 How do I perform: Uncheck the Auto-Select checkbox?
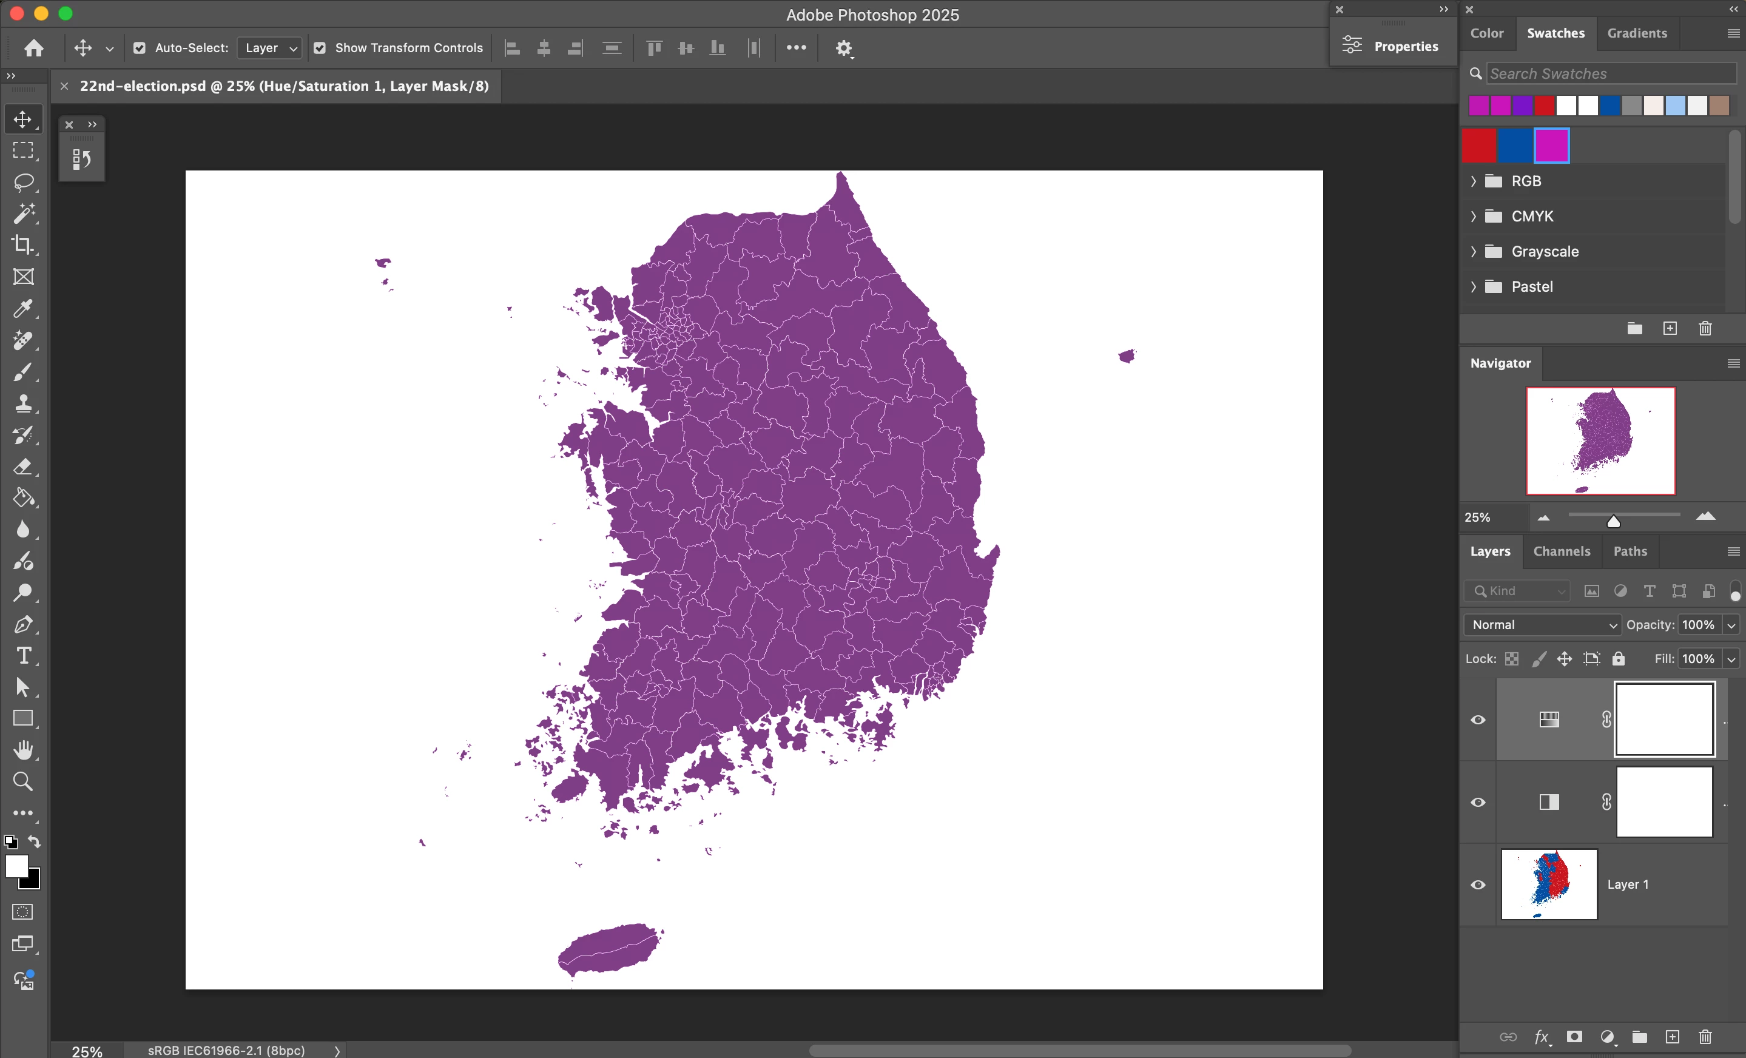pyautogui.click(x=140, y=48)
